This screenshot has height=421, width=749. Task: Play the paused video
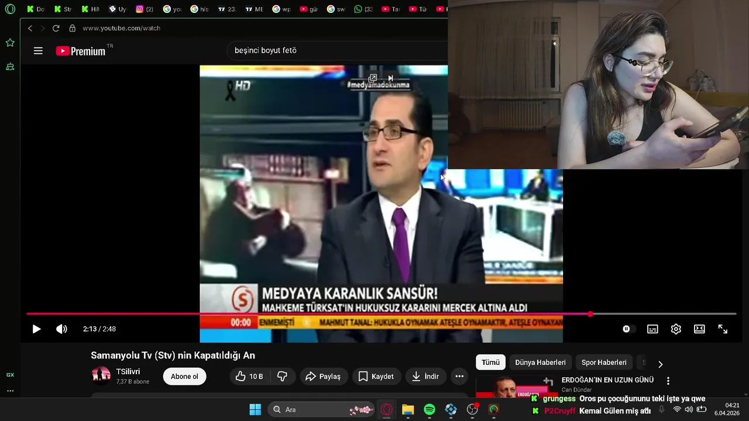pos(36,329)
